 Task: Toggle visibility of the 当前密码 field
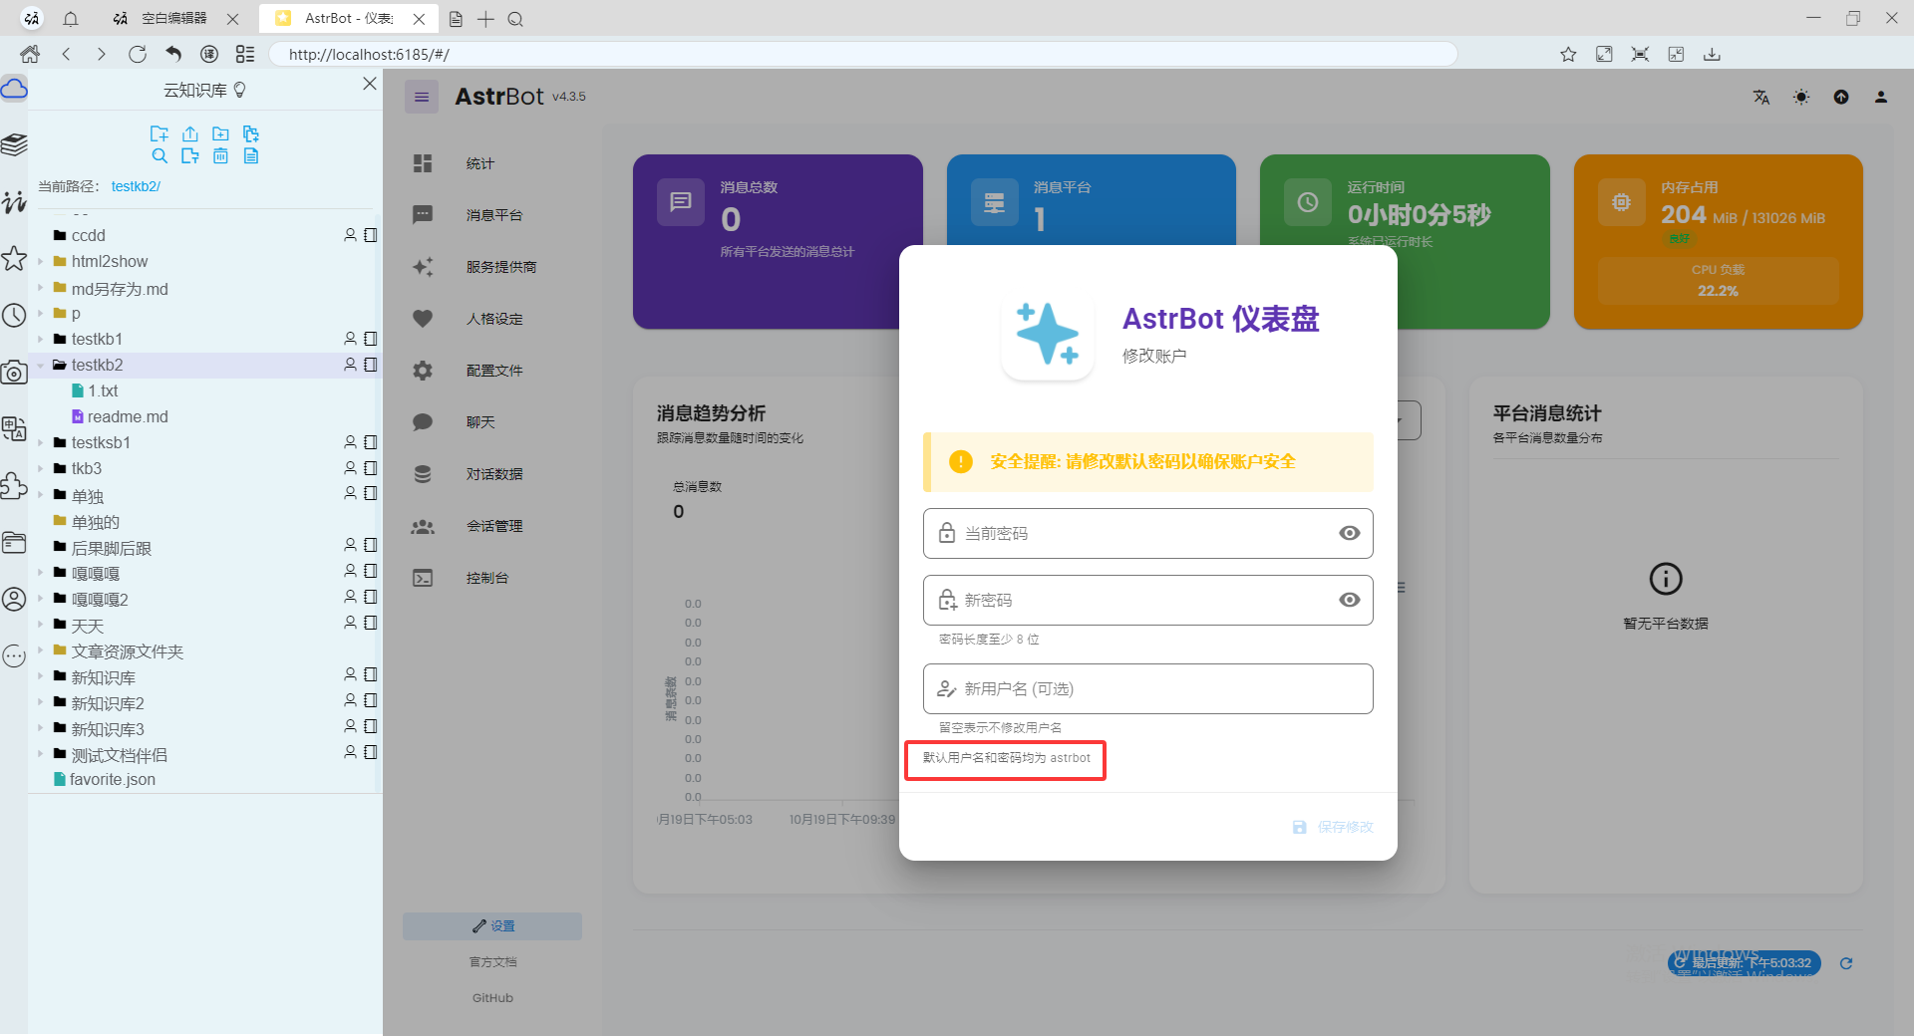[x=1349, y=533]
